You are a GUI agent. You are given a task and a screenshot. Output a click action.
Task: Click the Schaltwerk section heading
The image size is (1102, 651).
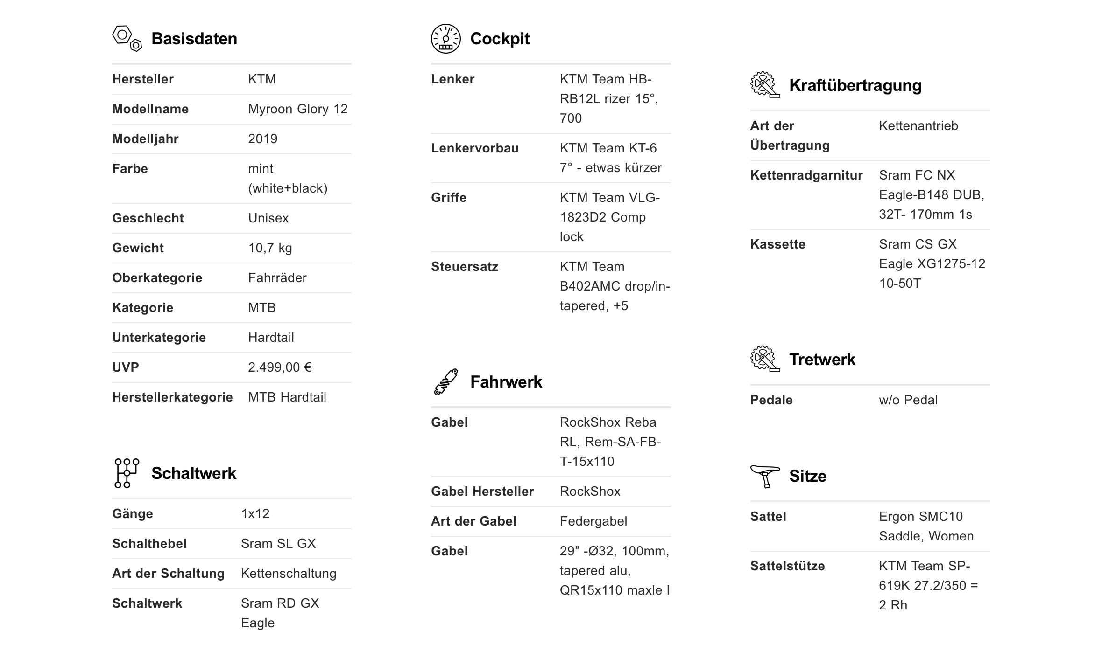click(x=194, y=473)
